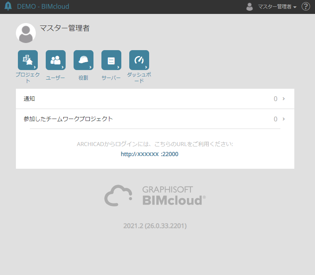Open the プロジェクト (Projects) icon

pyautogui.click(x=28, y=60)
